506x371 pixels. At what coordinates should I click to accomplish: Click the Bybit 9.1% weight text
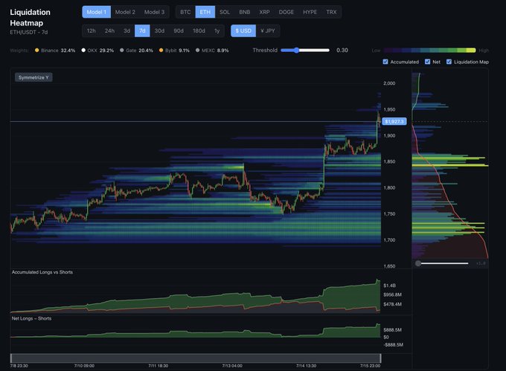(177, 51)
